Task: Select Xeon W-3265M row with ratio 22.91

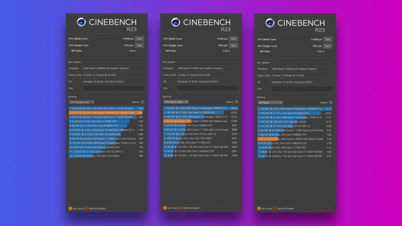Action: point(295,113)
